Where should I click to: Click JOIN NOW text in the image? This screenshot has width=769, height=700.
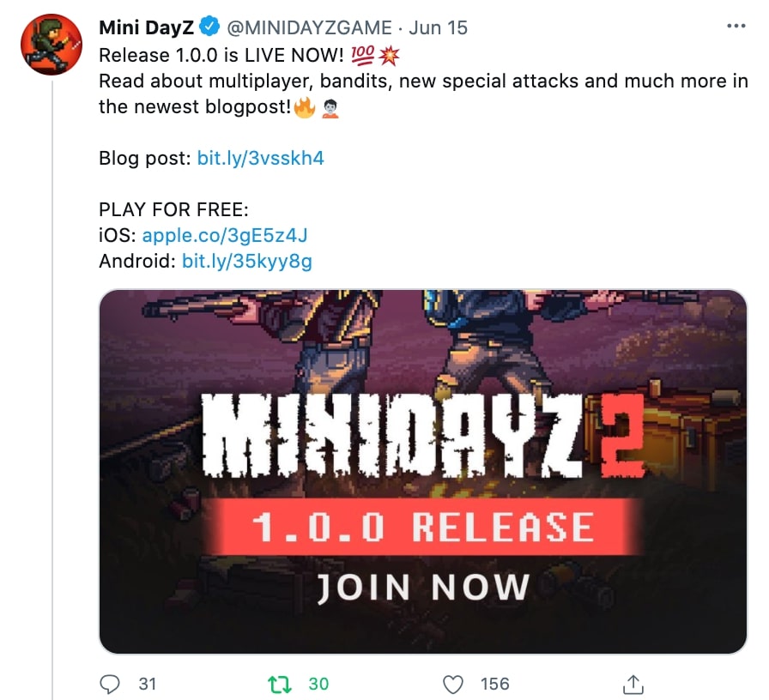(x=423, y=588)
